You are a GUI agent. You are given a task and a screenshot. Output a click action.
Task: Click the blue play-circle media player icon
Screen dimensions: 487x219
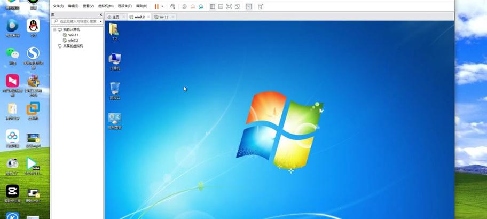click(12, 26)
